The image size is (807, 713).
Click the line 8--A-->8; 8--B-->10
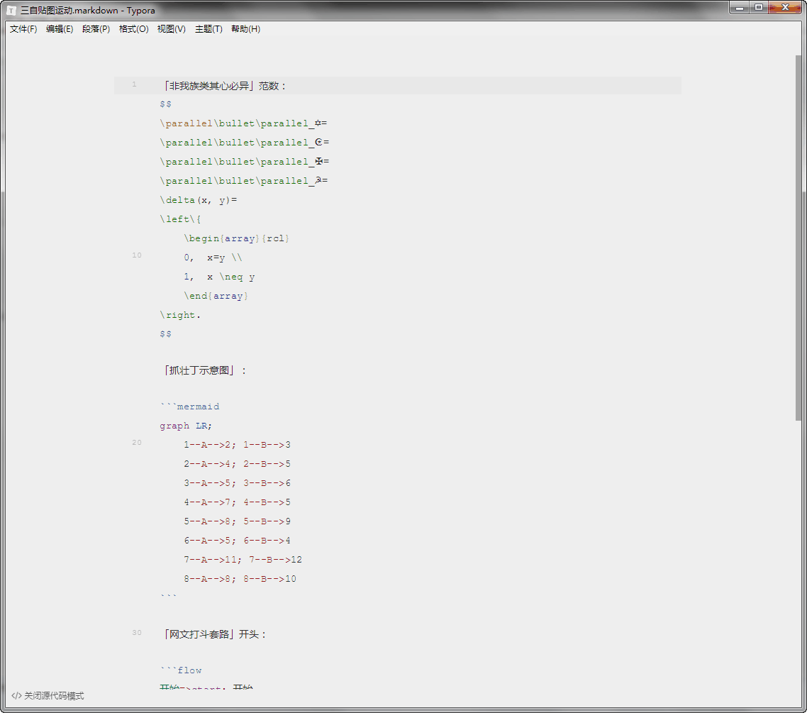coord(240,579)
